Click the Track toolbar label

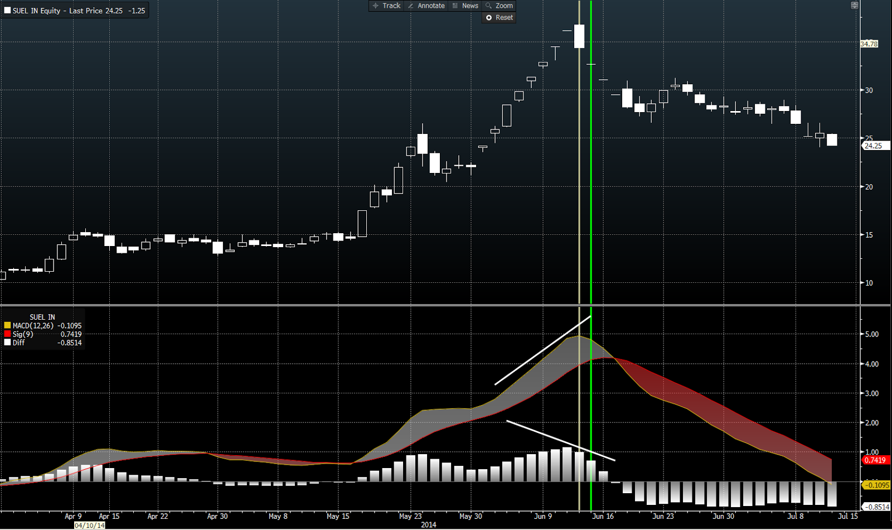pos(391,6)
